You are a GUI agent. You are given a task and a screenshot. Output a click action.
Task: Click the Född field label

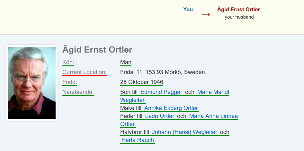point(70,82)
